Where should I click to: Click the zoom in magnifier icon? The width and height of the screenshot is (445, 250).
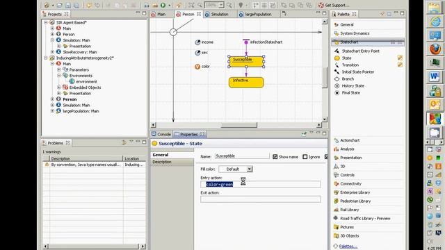click(229, 5)
